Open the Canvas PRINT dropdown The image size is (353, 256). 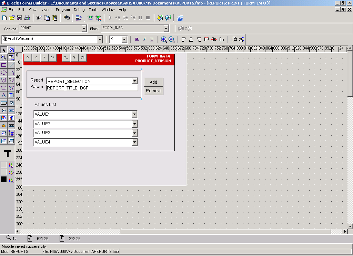(x=84, y=29)
